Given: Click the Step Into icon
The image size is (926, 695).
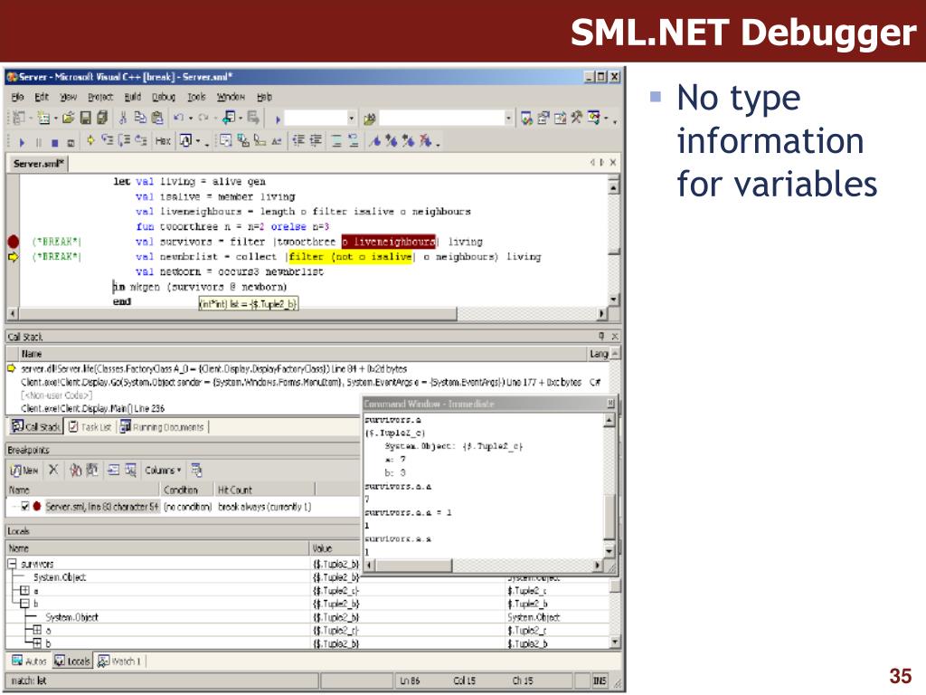Looking at the screenshot, I should (108, 140).
